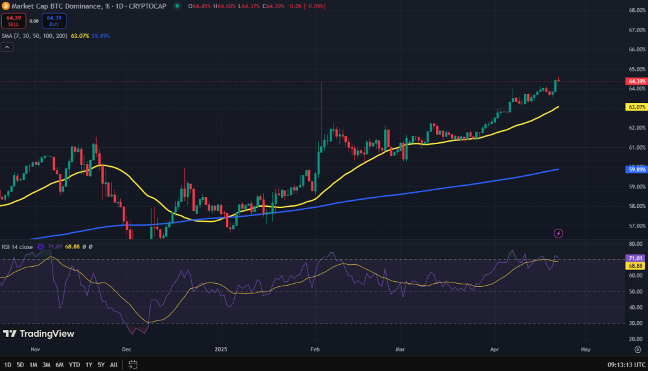648x371 pixels.
Task: Open the go-to-date calendar icon
Action: click(x=133, y=365)
